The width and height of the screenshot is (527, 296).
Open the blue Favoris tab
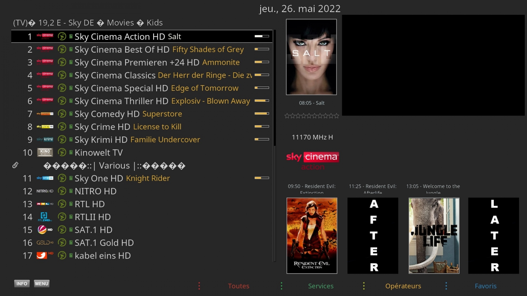tap(485, 286)
